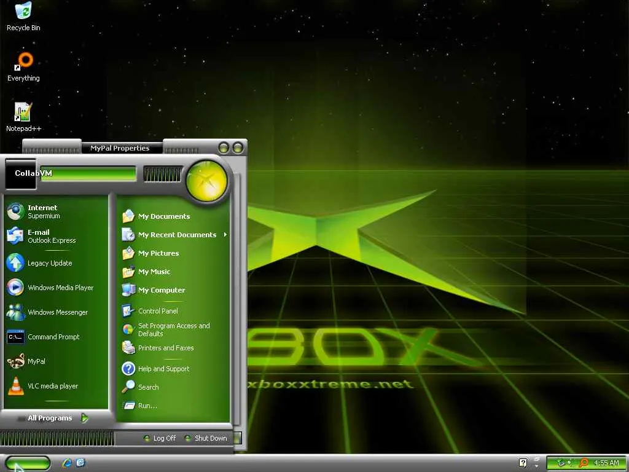Select the Notepad++ desktop shortcut
Viewport: 629px width, 472px height.
[x=23, y=117]
